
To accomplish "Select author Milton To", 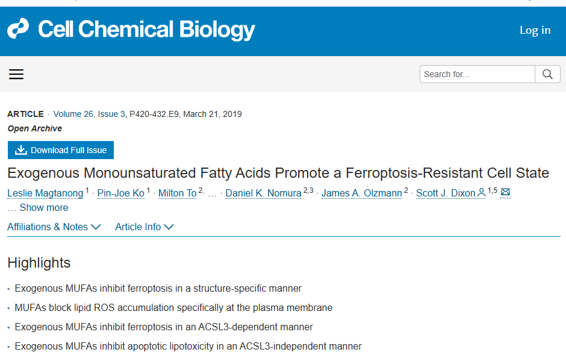I will point(177,193).
